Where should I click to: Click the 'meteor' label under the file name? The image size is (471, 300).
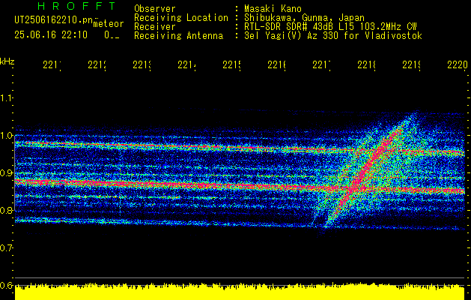click(109, 24)
